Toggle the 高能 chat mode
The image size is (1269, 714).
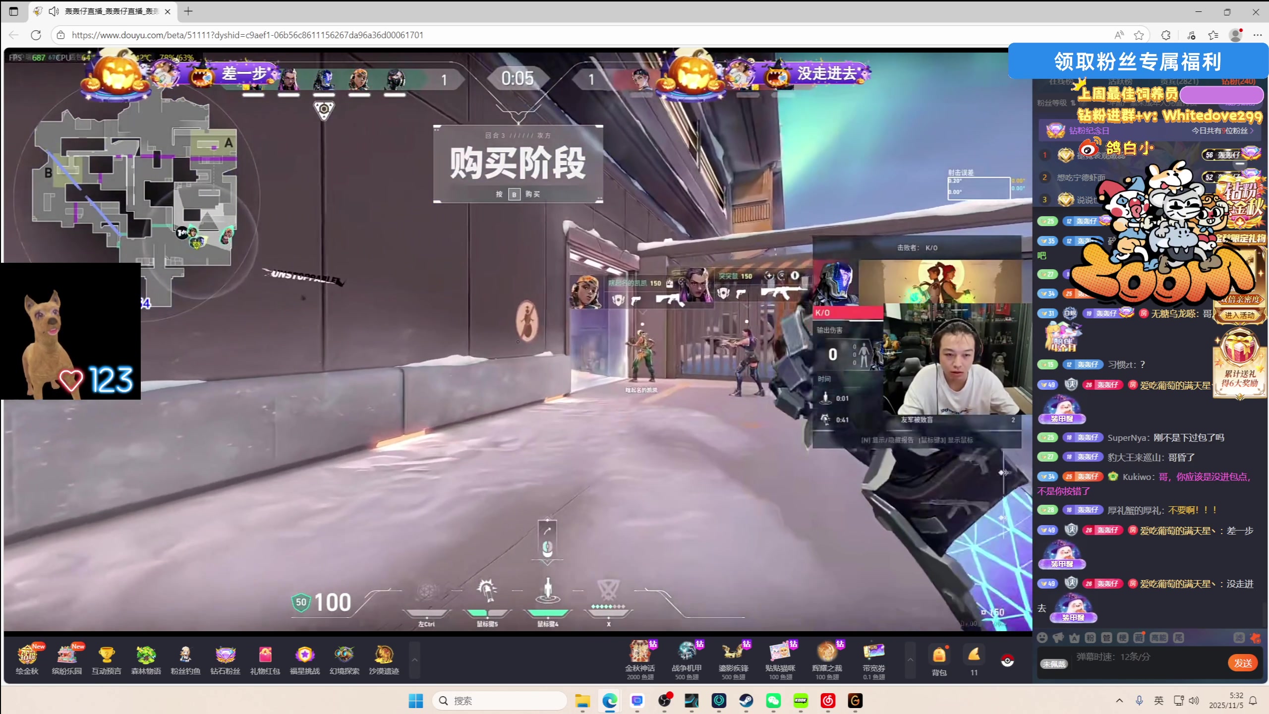point(1159,638)
